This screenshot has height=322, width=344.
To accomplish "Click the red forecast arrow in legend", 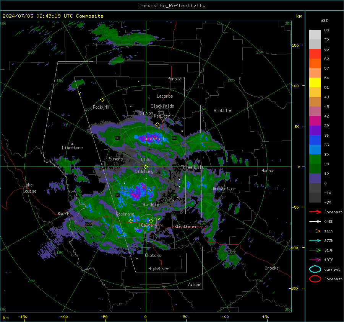I will pyautogui.click(x=315, y=212).
